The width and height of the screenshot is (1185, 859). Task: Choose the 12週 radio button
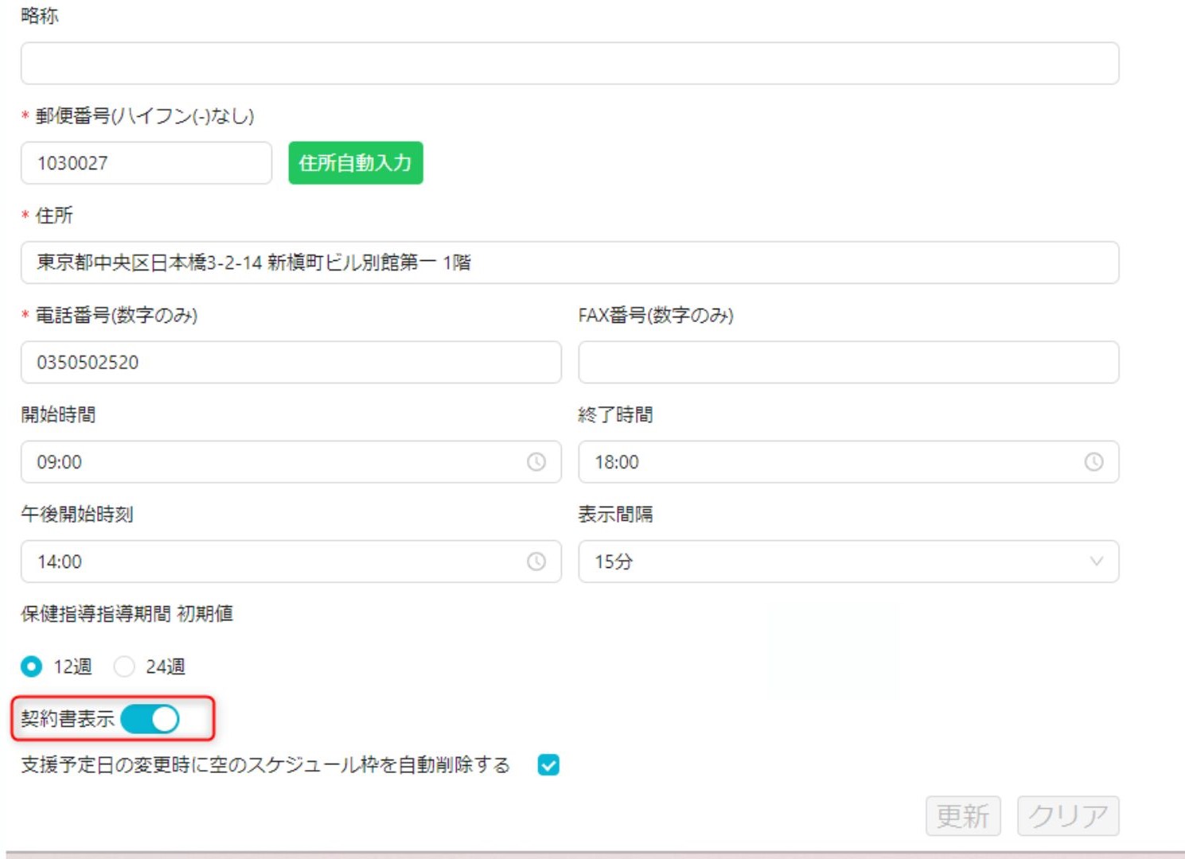click(x=32, y=667)
